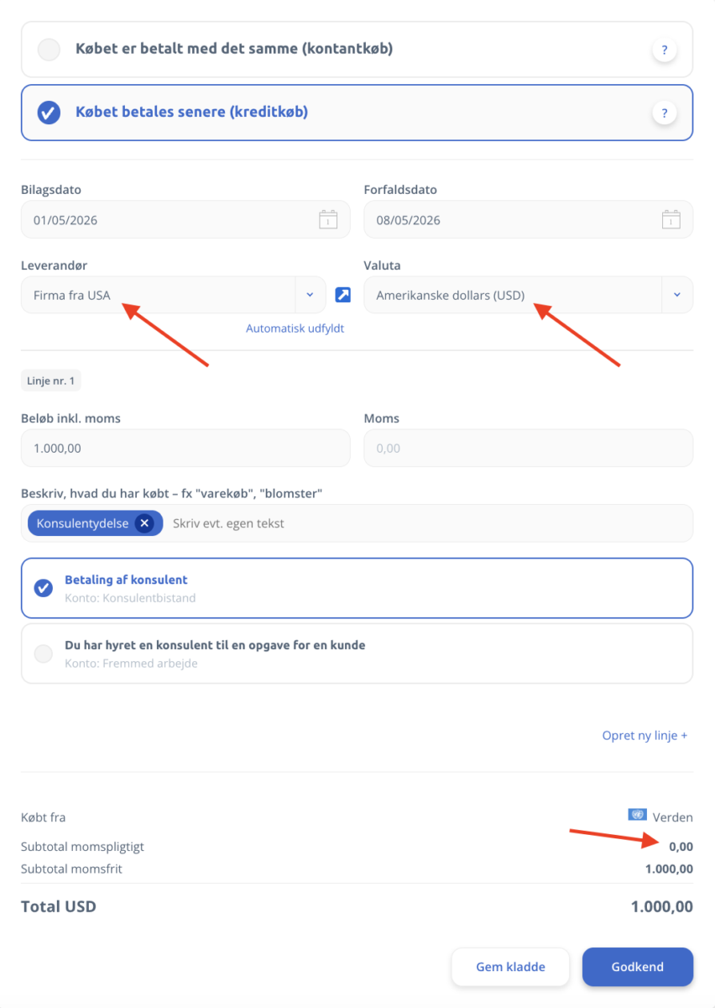Remove the Konsulentydelse tag
The image size is (715, 1008).
(x=144, y=523)
